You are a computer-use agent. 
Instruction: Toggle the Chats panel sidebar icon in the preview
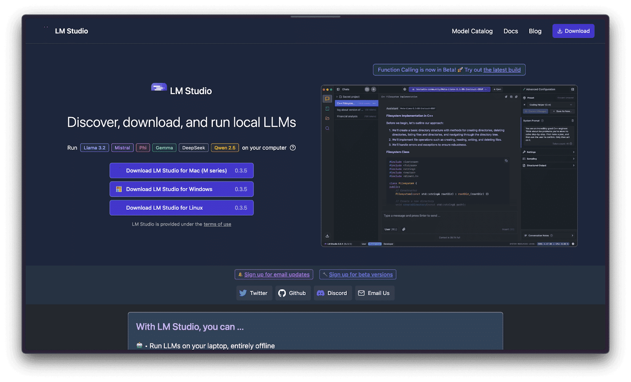point(338,89)
